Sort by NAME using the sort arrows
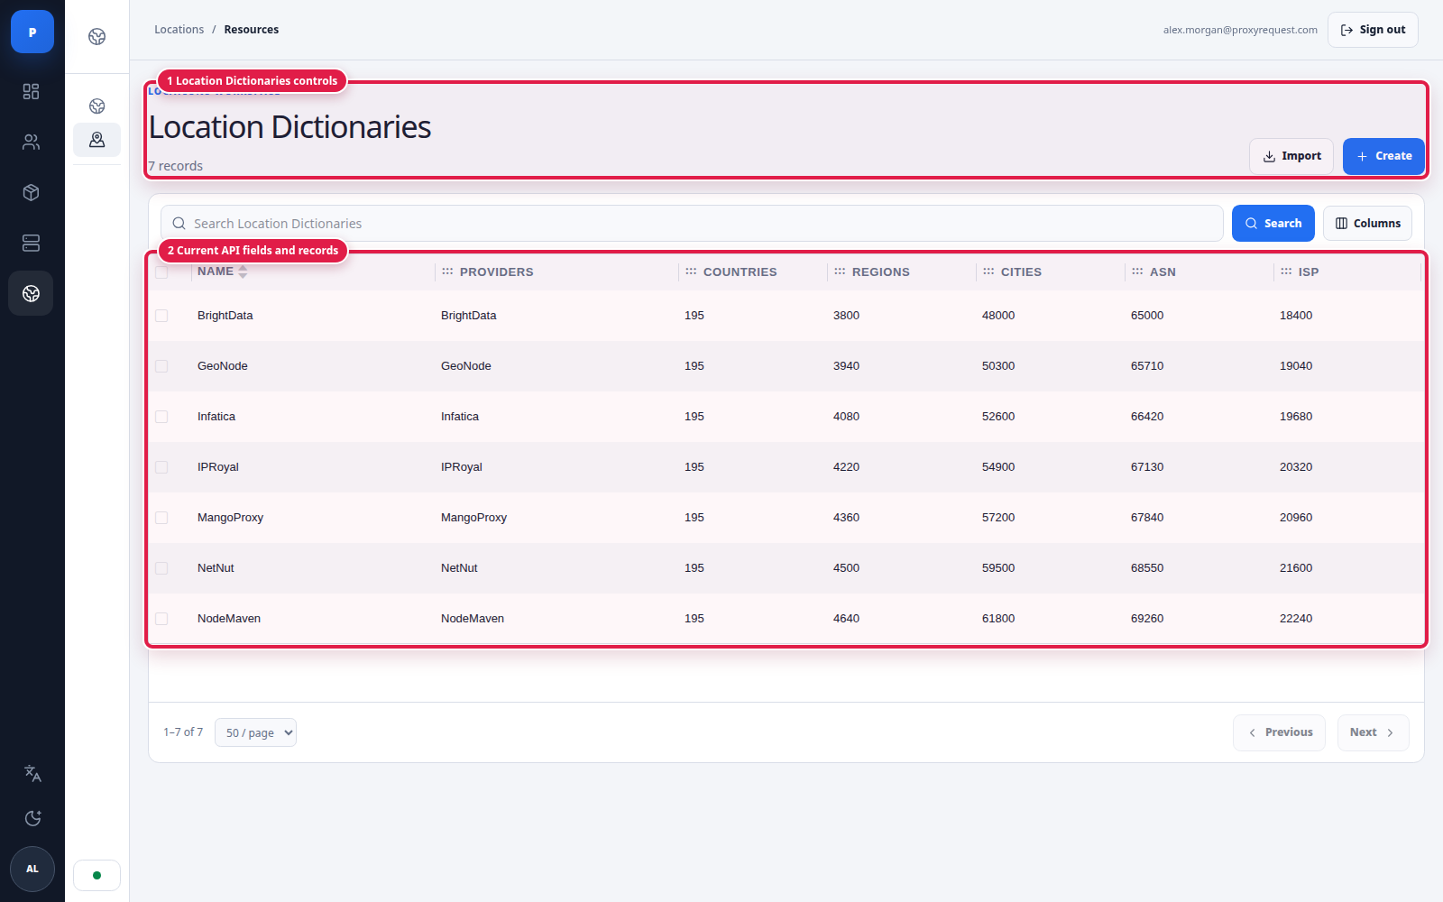The height and width of the screenshot is (902, 1443). 243,272
